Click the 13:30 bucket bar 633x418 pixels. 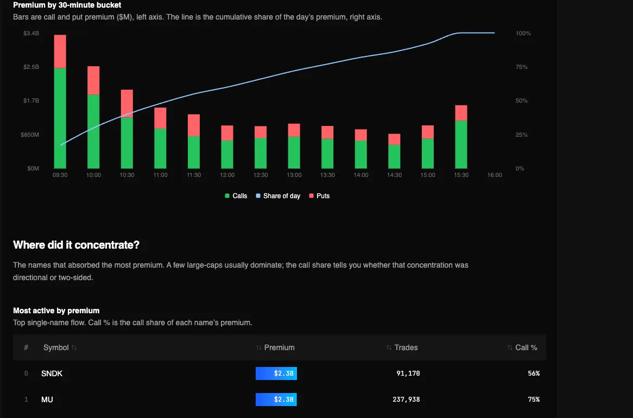(327, 148)
